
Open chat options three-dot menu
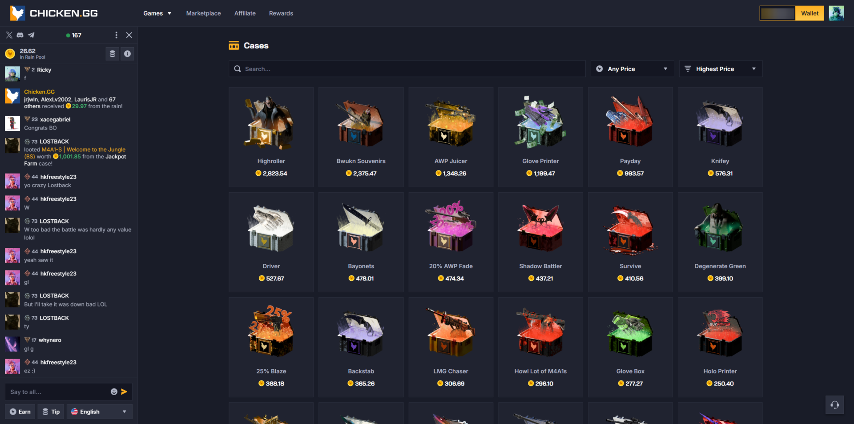(x=117, y=35)
